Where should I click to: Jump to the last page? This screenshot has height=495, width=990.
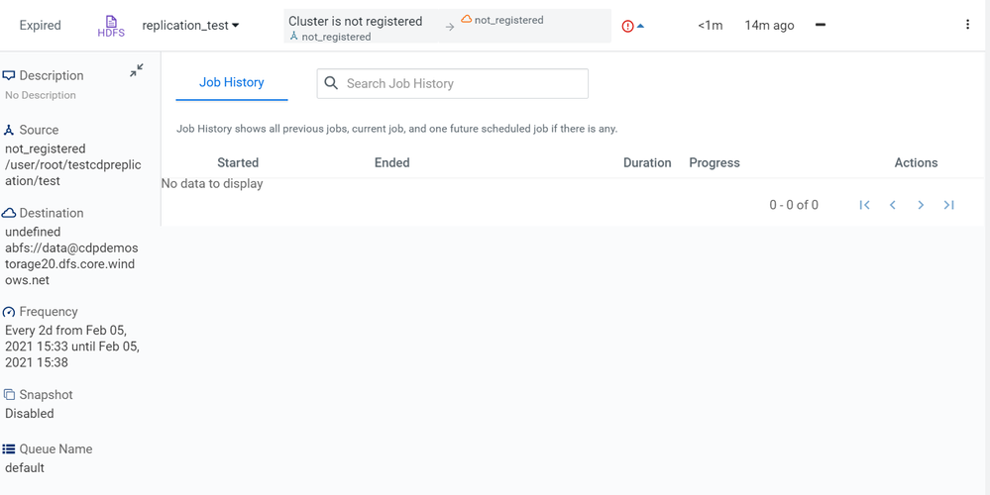[948, 205]
